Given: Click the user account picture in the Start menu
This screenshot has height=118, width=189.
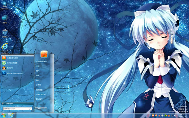Looking at the screenshot, I should tap(44, 54).
